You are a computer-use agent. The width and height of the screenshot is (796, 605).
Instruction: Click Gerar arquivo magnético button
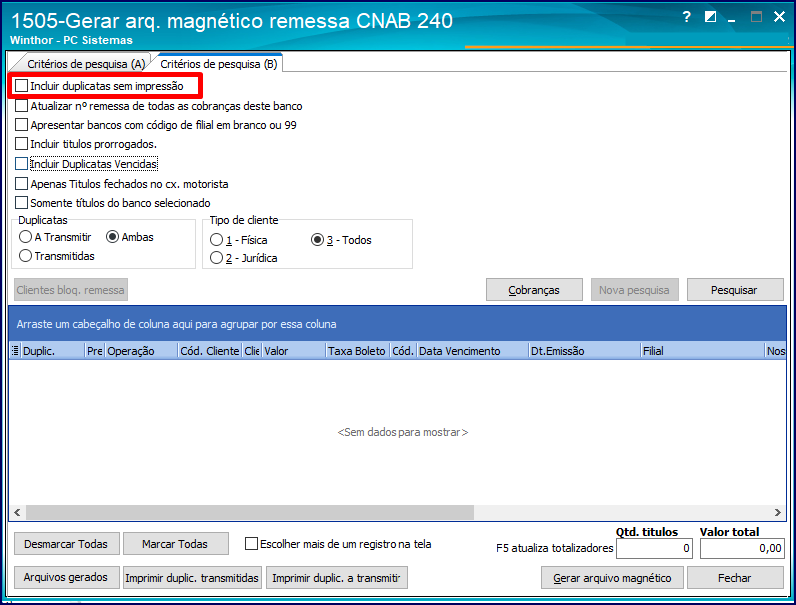[612, 578]
